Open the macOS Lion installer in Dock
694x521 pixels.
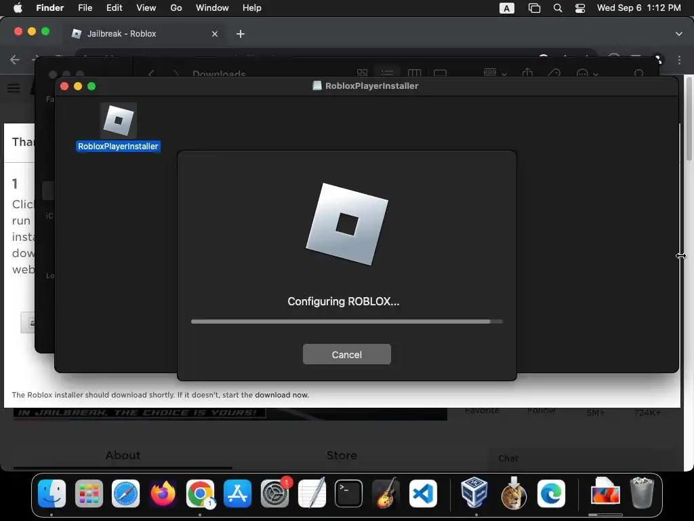[x=514, y=493]
